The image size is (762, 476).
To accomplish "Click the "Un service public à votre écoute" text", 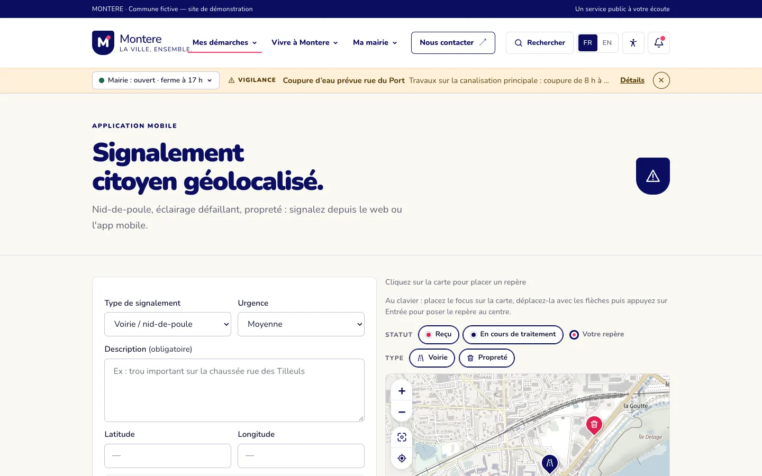I will click(622, 9).
